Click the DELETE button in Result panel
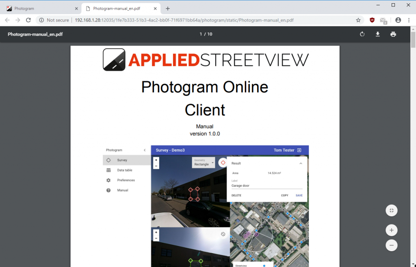Screen dimensions: 416x267 pos(236,196)
